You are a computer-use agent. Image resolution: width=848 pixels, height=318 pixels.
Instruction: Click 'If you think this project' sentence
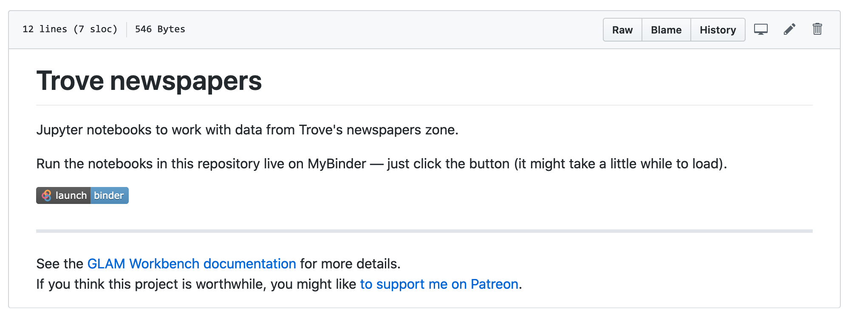click(195, 284)
